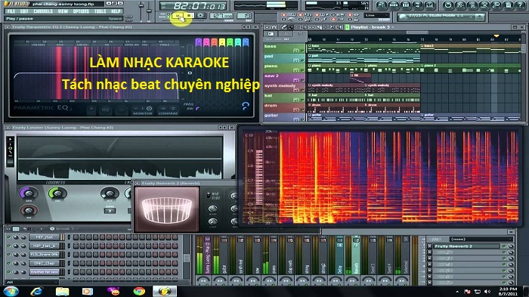Select the FLS_Snare channel button
Image resolution: width=529 pixels, height=297 pixels.
coord(45,255)
